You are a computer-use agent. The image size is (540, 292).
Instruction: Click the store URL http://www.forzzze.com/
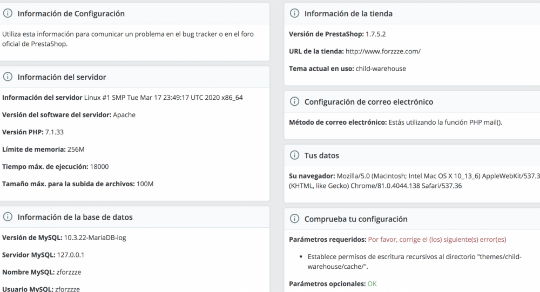[x=383, y=51]
